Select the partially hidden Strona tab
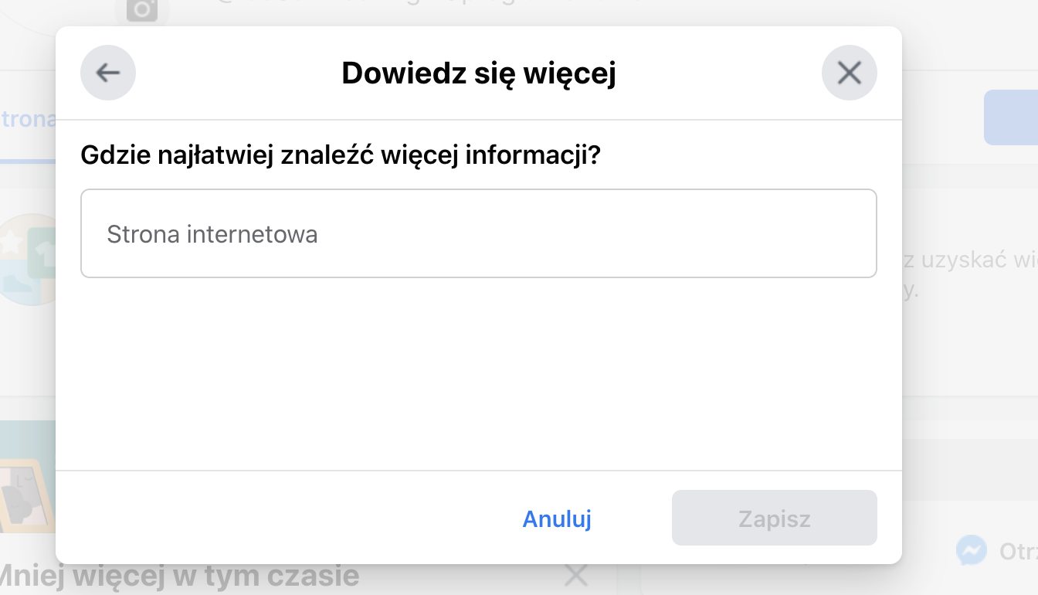 click(28, 120)
